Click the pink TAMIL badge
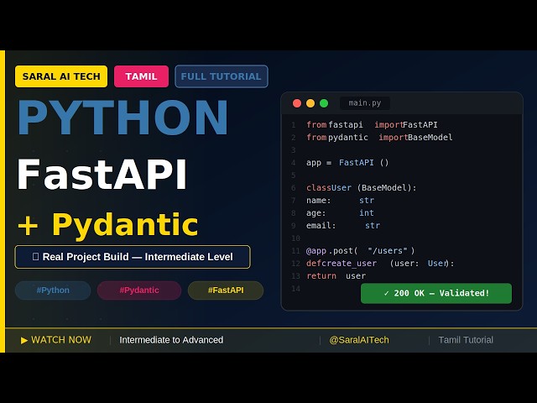This screenshot has width=537, height=403. click(x=141, y=76)
